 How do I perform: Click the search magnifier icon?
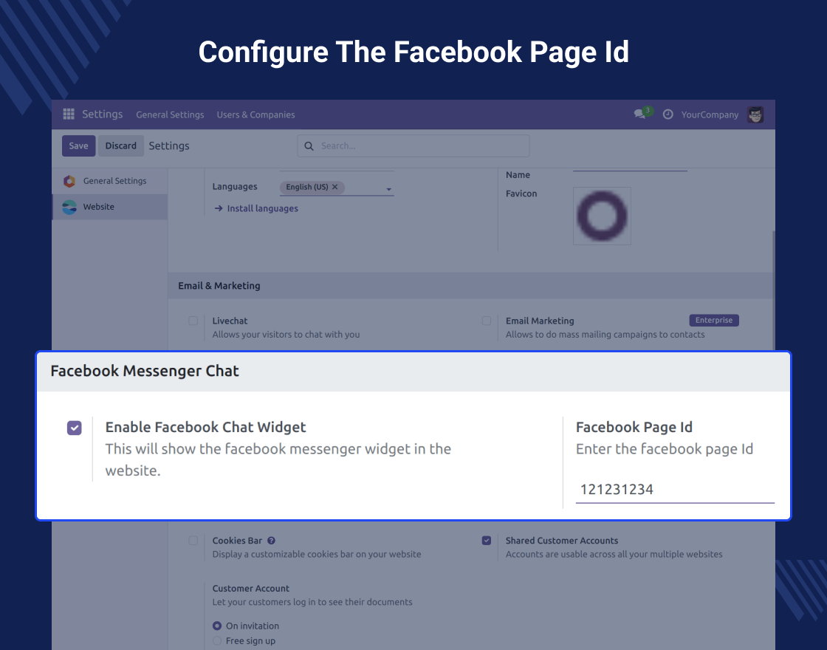coord(309,146)
